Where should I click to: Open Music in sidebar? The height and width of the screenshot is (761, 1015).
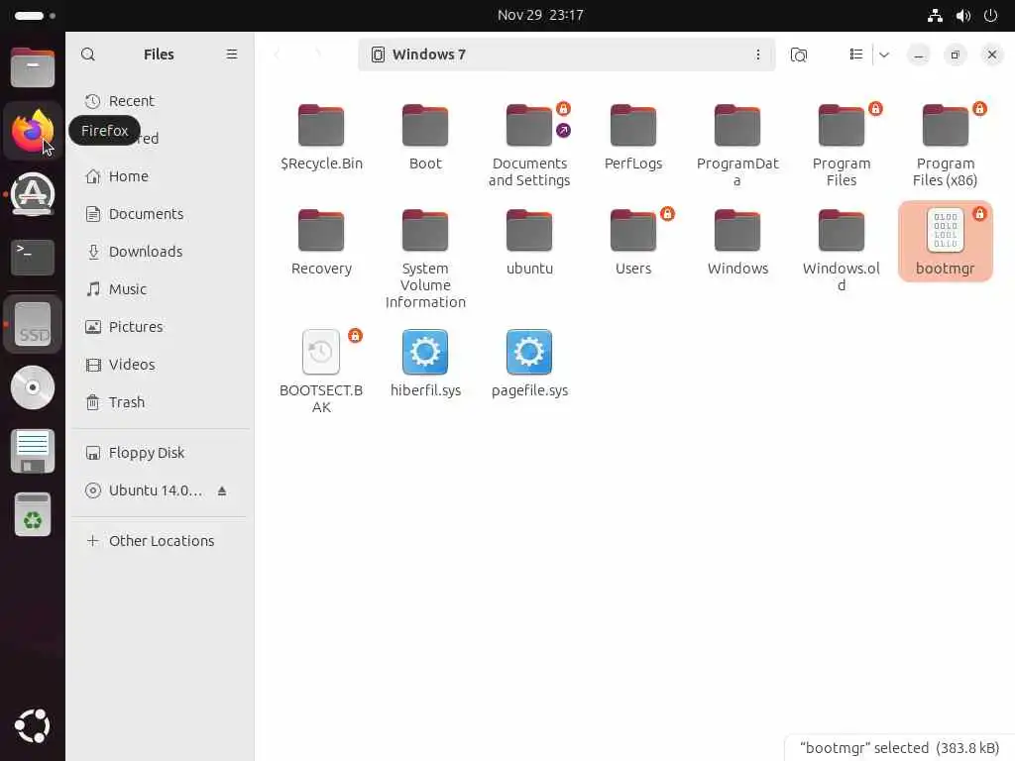160,289
